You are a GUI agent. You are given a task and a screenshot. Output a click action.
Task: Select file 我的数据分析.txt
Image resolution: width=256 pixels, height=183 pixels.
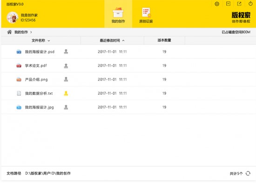(39, 93)
